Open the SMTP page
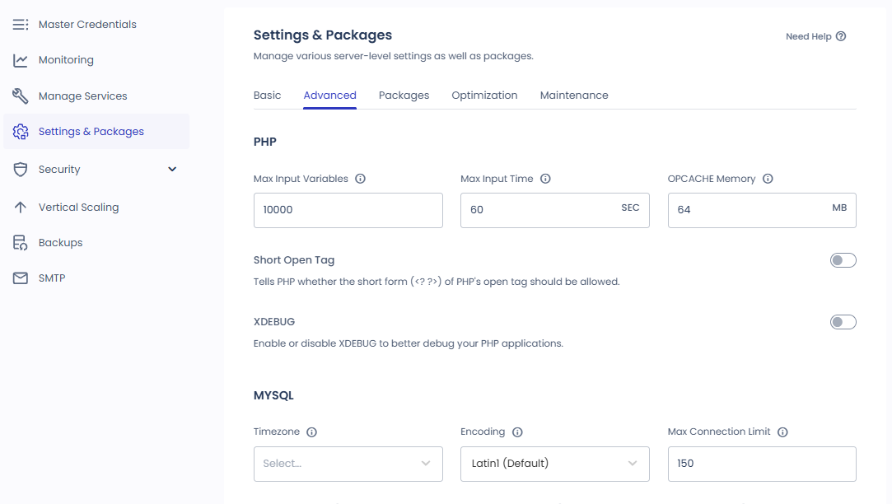The image size is (892, 504). tap(52, 278)
